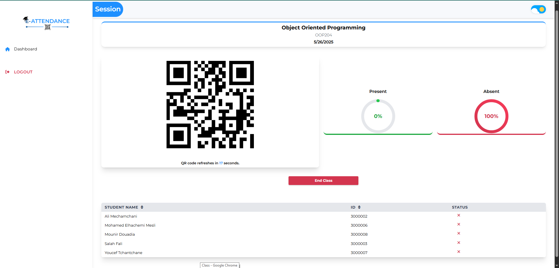Click the Session header label
Viewport: 559px width, 268px height.
point(108,9)
